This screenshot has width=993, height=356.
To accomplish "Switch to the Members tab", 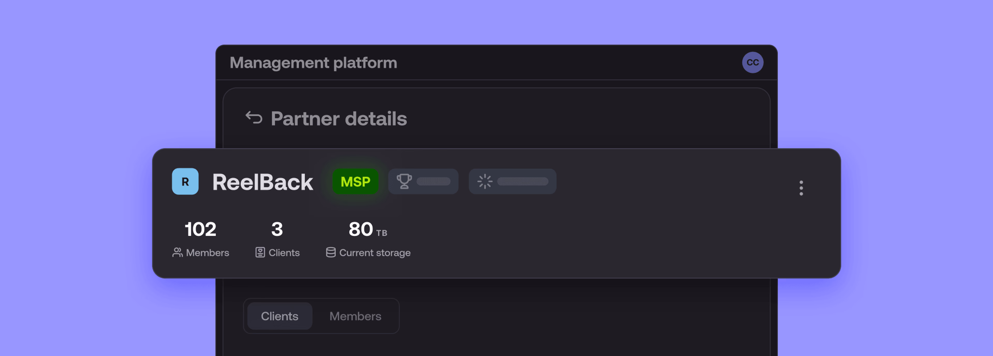I will point(355,316).
